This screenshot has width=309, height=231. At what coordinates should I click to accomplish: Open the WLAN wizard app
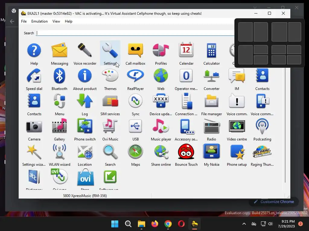point(59,152)
